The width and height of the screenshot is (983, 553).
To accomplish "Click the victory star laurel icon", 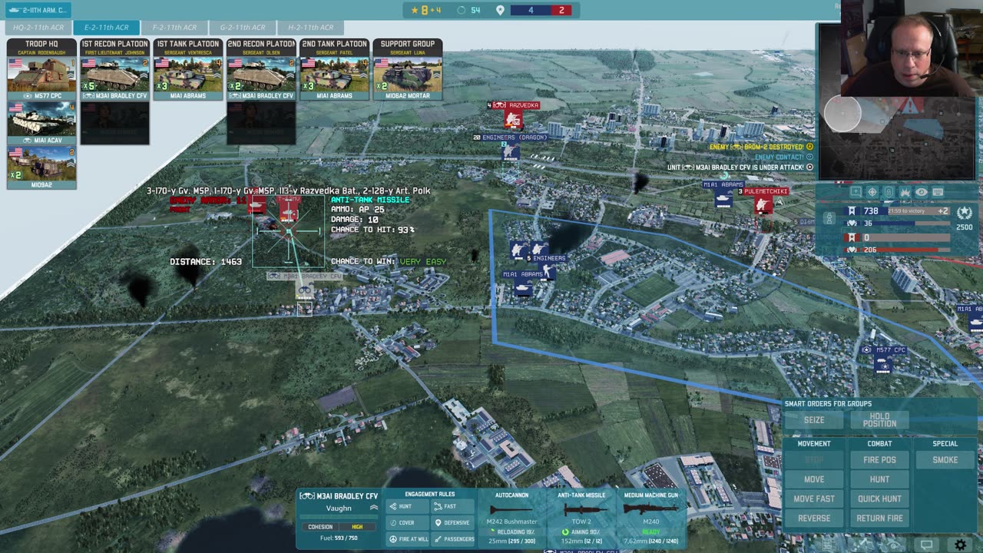I will click(x=965, y=213).
